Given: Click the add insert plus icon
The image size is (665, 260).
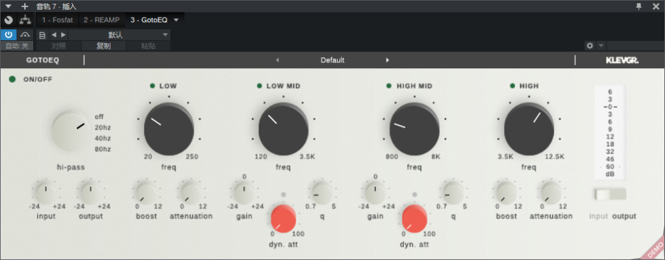Looking at the screenshot, I should tap(25, 6).
